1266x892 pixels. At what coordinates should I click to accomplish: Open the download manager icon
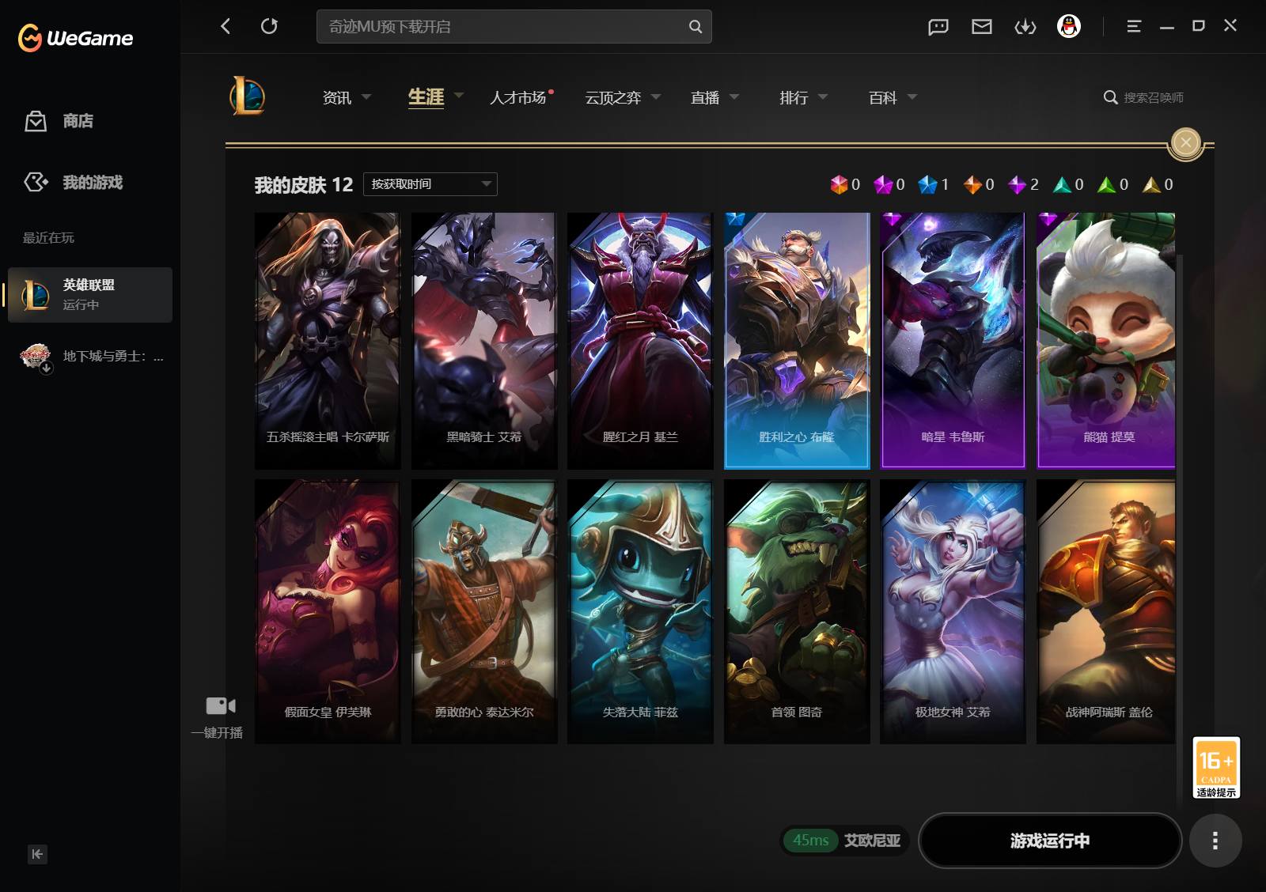pyautogui.click(x=1025, y=27)
